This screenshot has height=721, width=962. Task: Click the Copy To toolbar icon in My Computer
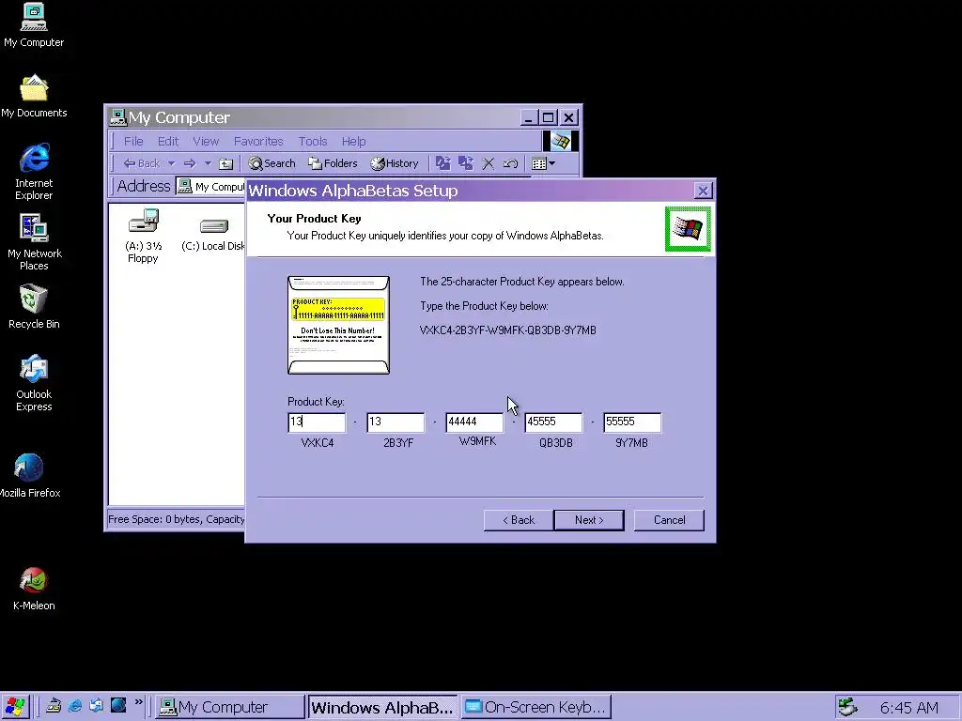(466, 163)
